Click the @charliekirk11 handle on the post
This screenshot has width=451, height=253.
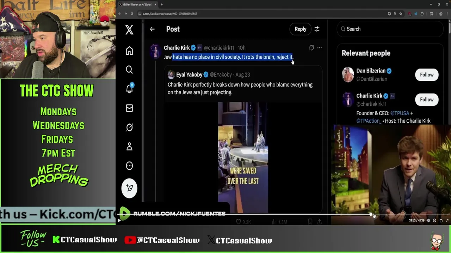tap(219, 48)
